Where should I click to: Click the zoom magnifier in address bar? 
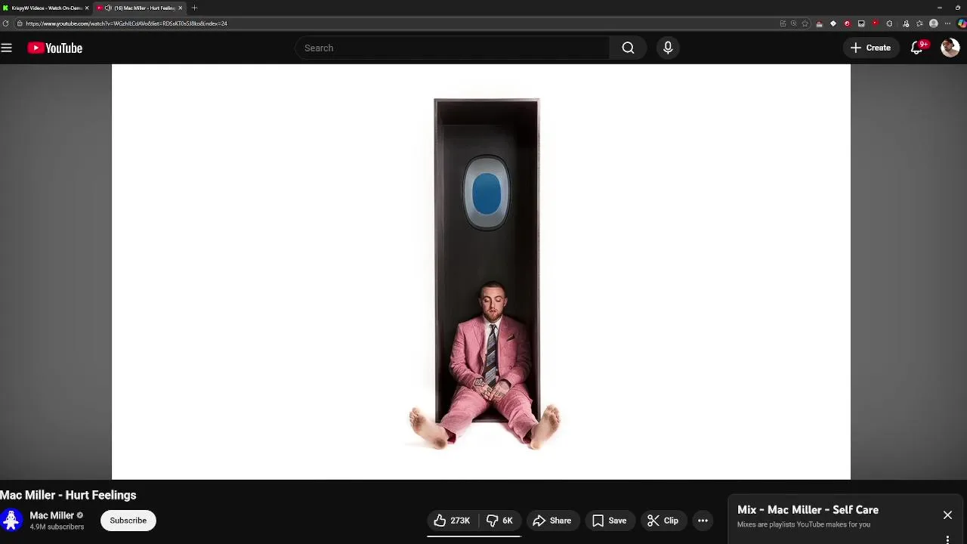point(793,23)
